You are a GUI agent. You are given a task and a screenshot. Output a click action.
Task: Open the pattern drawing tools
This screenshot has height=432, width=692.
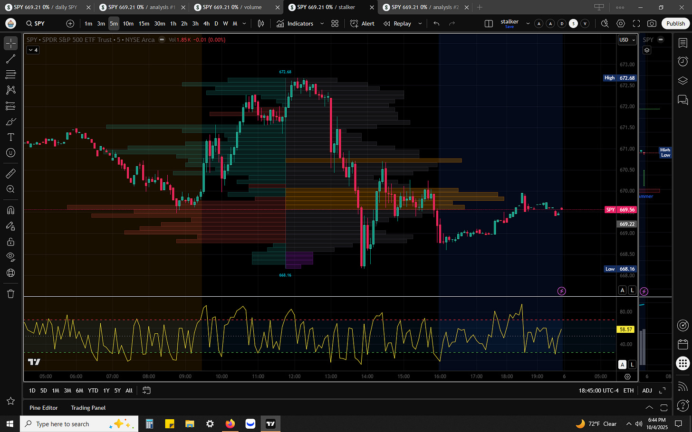[10, 90]
